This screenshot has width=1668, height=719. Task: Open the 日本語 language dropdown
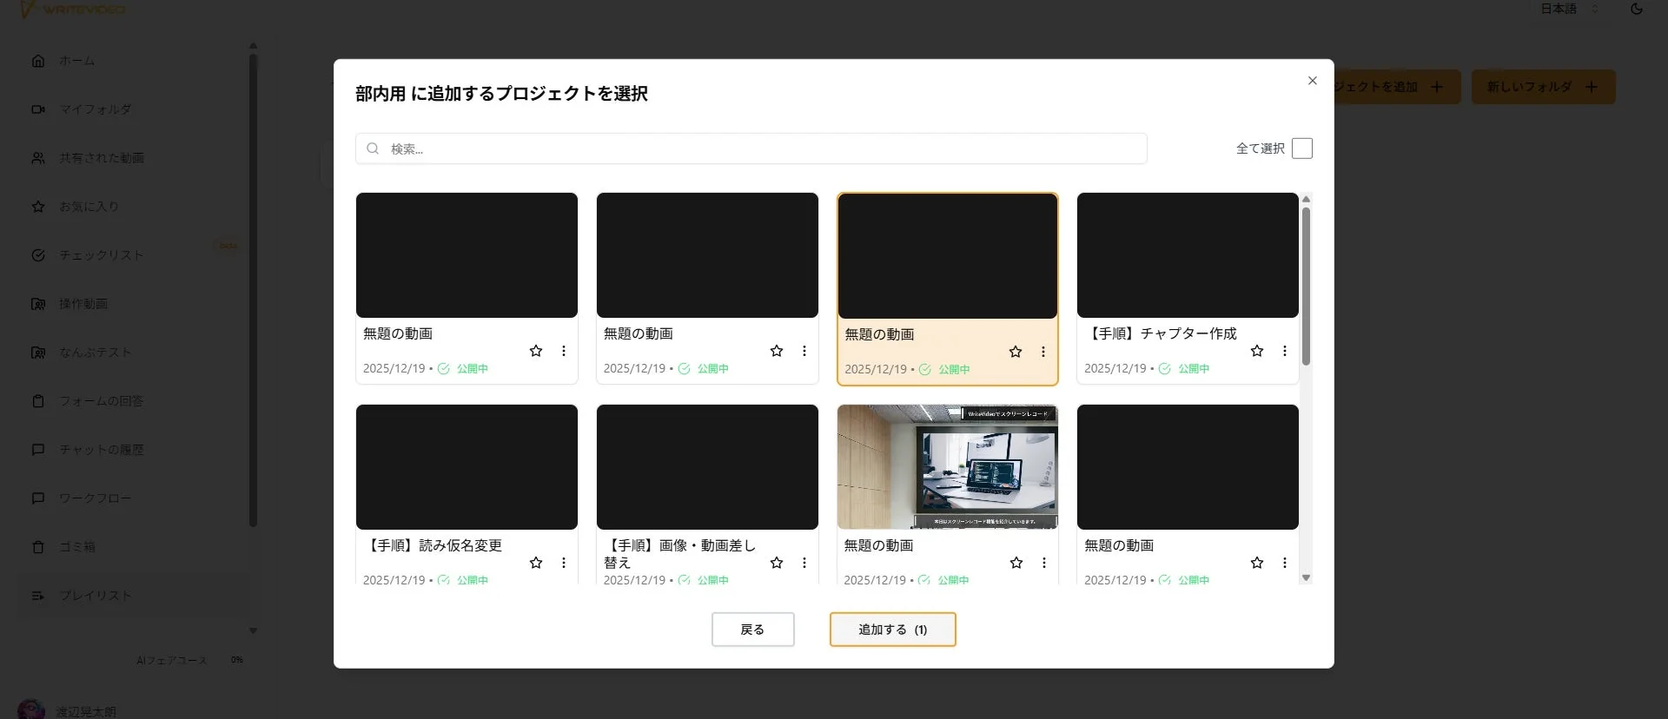(1569, 9)
